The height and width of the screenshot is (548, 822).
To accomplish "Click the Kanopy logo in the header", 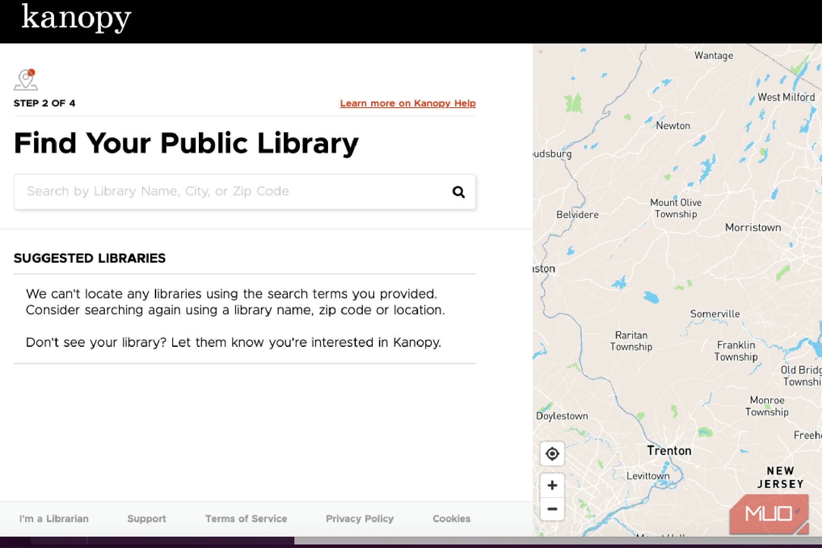I will (76, 18).
